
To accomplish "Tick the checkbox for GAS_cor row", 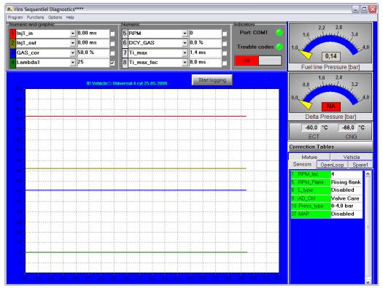I will point(112,53).
